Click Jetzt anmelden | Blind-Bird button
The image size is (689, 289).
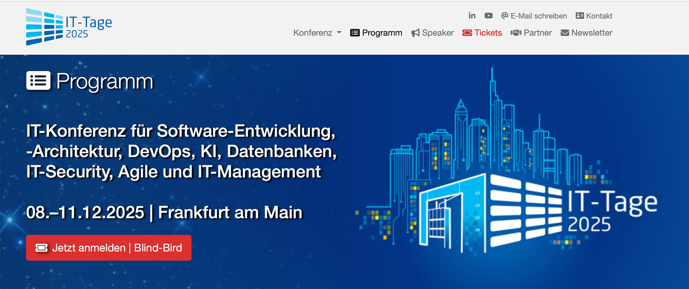pos(109,248)
